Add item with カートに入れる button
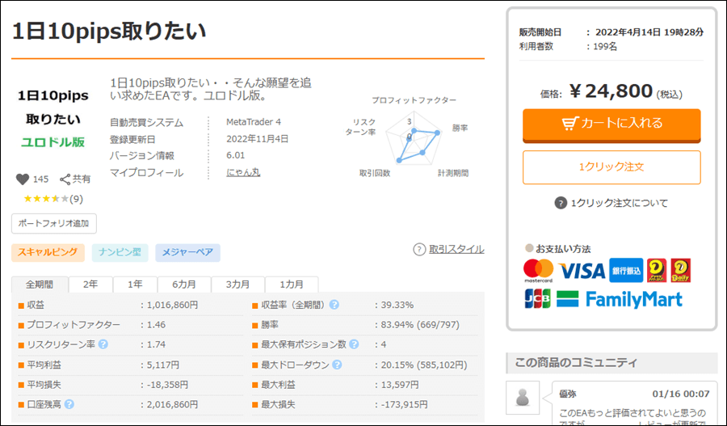The width and height of the screenshot is (727, 426). point(611,124)
